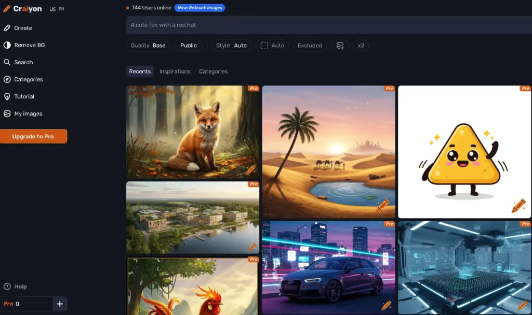Screen dimensions: 532x315
Task: Select the Recents tab
Action: pyautogui.click(x=140, y=71)
